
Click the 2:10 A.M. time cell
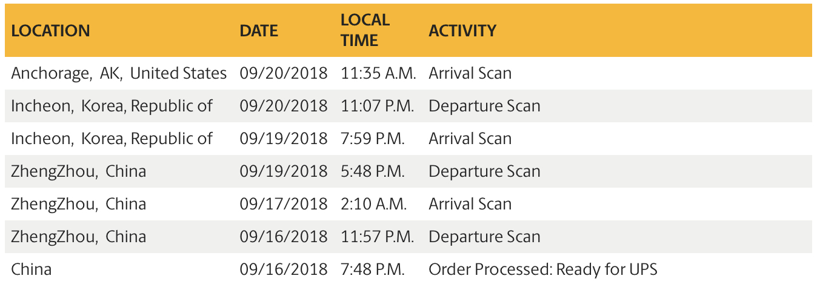click(373, 204)
